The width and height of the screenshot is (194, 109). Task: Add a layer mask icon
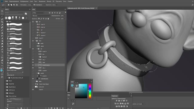pyautogui.click(x=52, y=108)
